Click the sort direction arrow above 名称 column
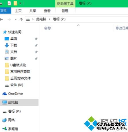This screenshot has width=128, height=132. point(78,25)
